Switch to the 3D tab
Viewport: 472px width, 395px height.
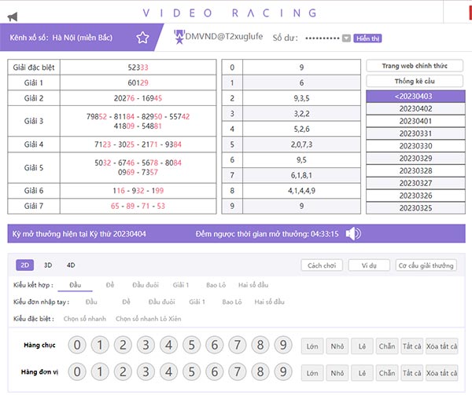[x=48, y=265]
